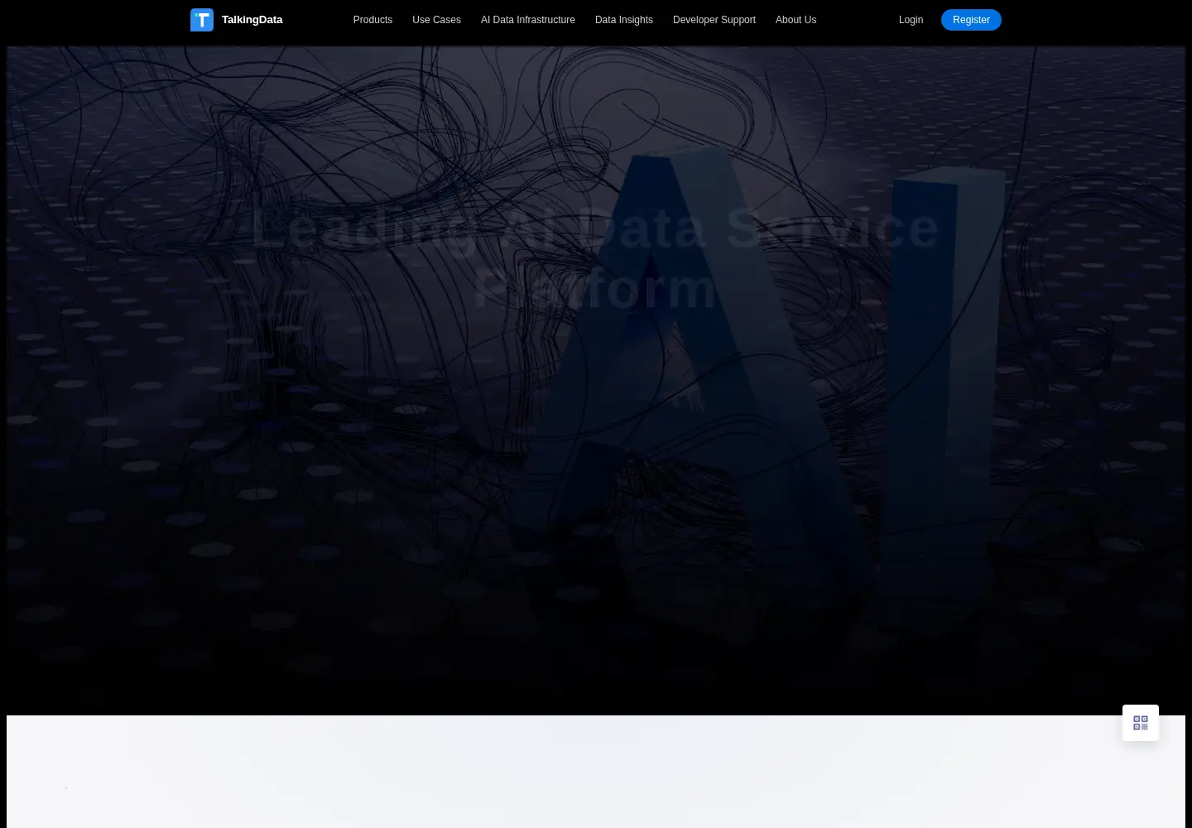Open the Use Cases menu
The image size is (1192, 828).
click(436, 20)
